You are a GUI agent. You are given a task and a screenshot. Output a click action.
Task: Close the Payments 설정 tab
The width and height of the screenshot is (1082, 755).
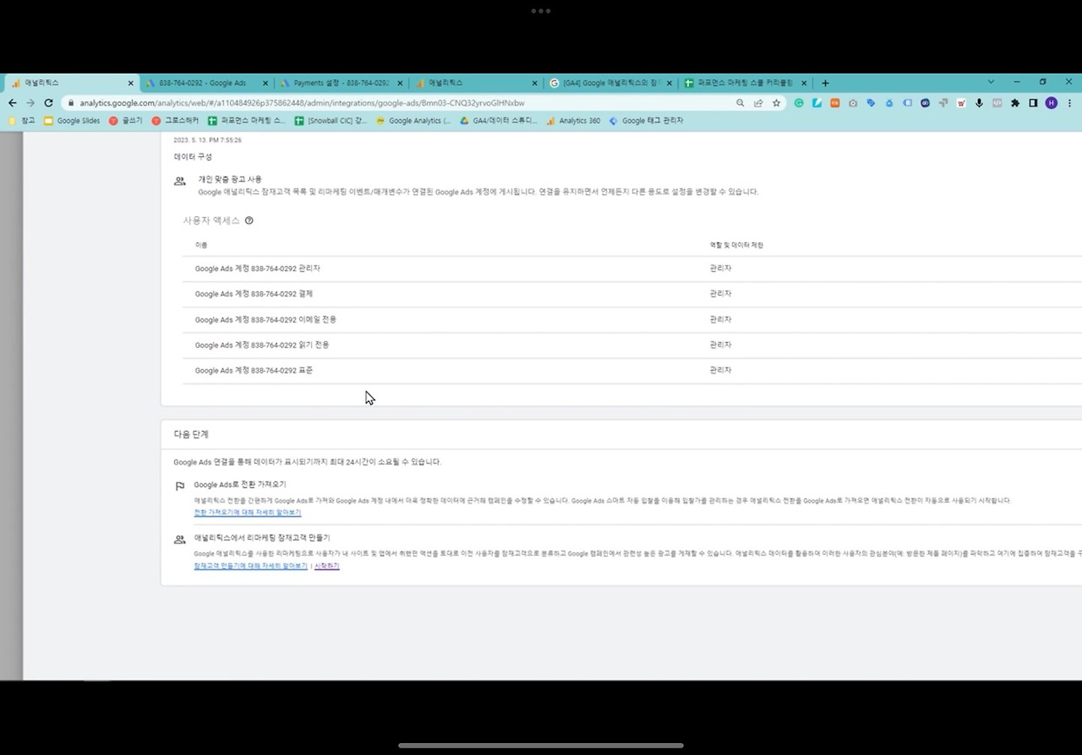tap(400, 83)
